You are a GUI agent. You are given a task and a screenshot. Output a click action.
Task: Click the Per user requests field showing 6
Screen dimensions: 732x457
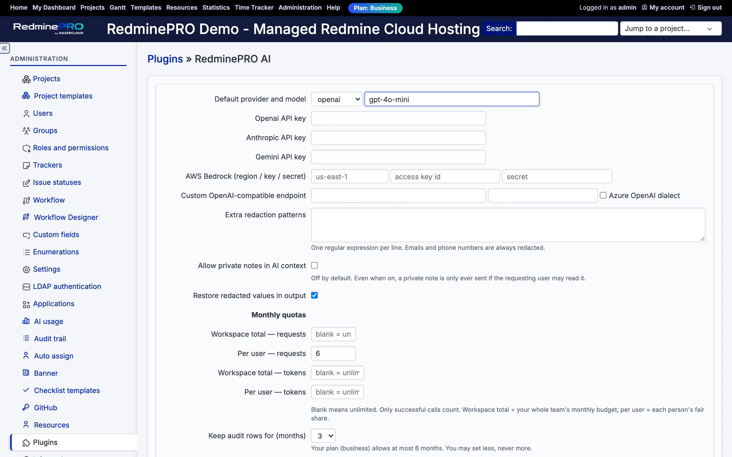[333, 353]
